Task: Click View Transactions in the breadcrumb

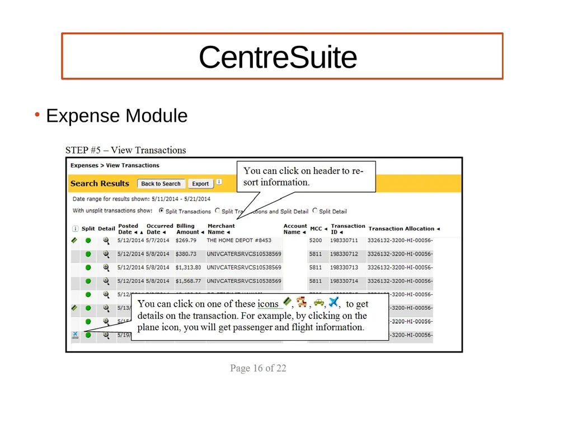Action: pos(133,165)
